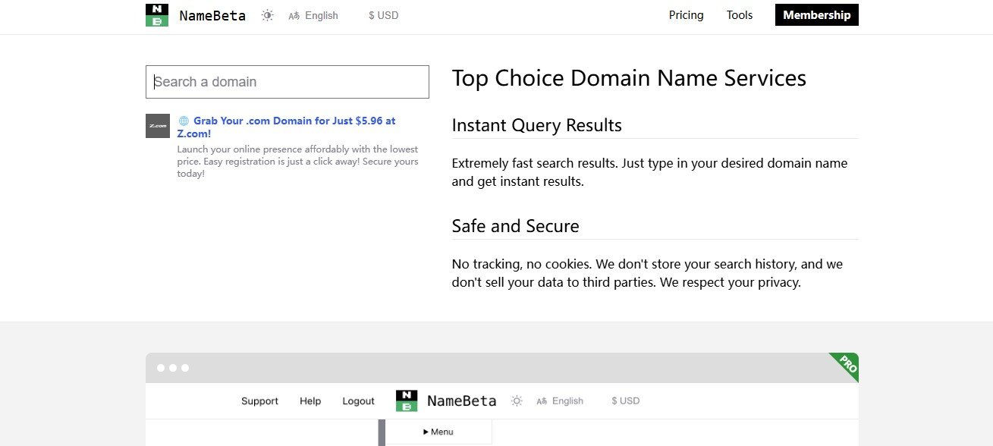
Task: Click Logout in the preview window
Action: (358, 401)
